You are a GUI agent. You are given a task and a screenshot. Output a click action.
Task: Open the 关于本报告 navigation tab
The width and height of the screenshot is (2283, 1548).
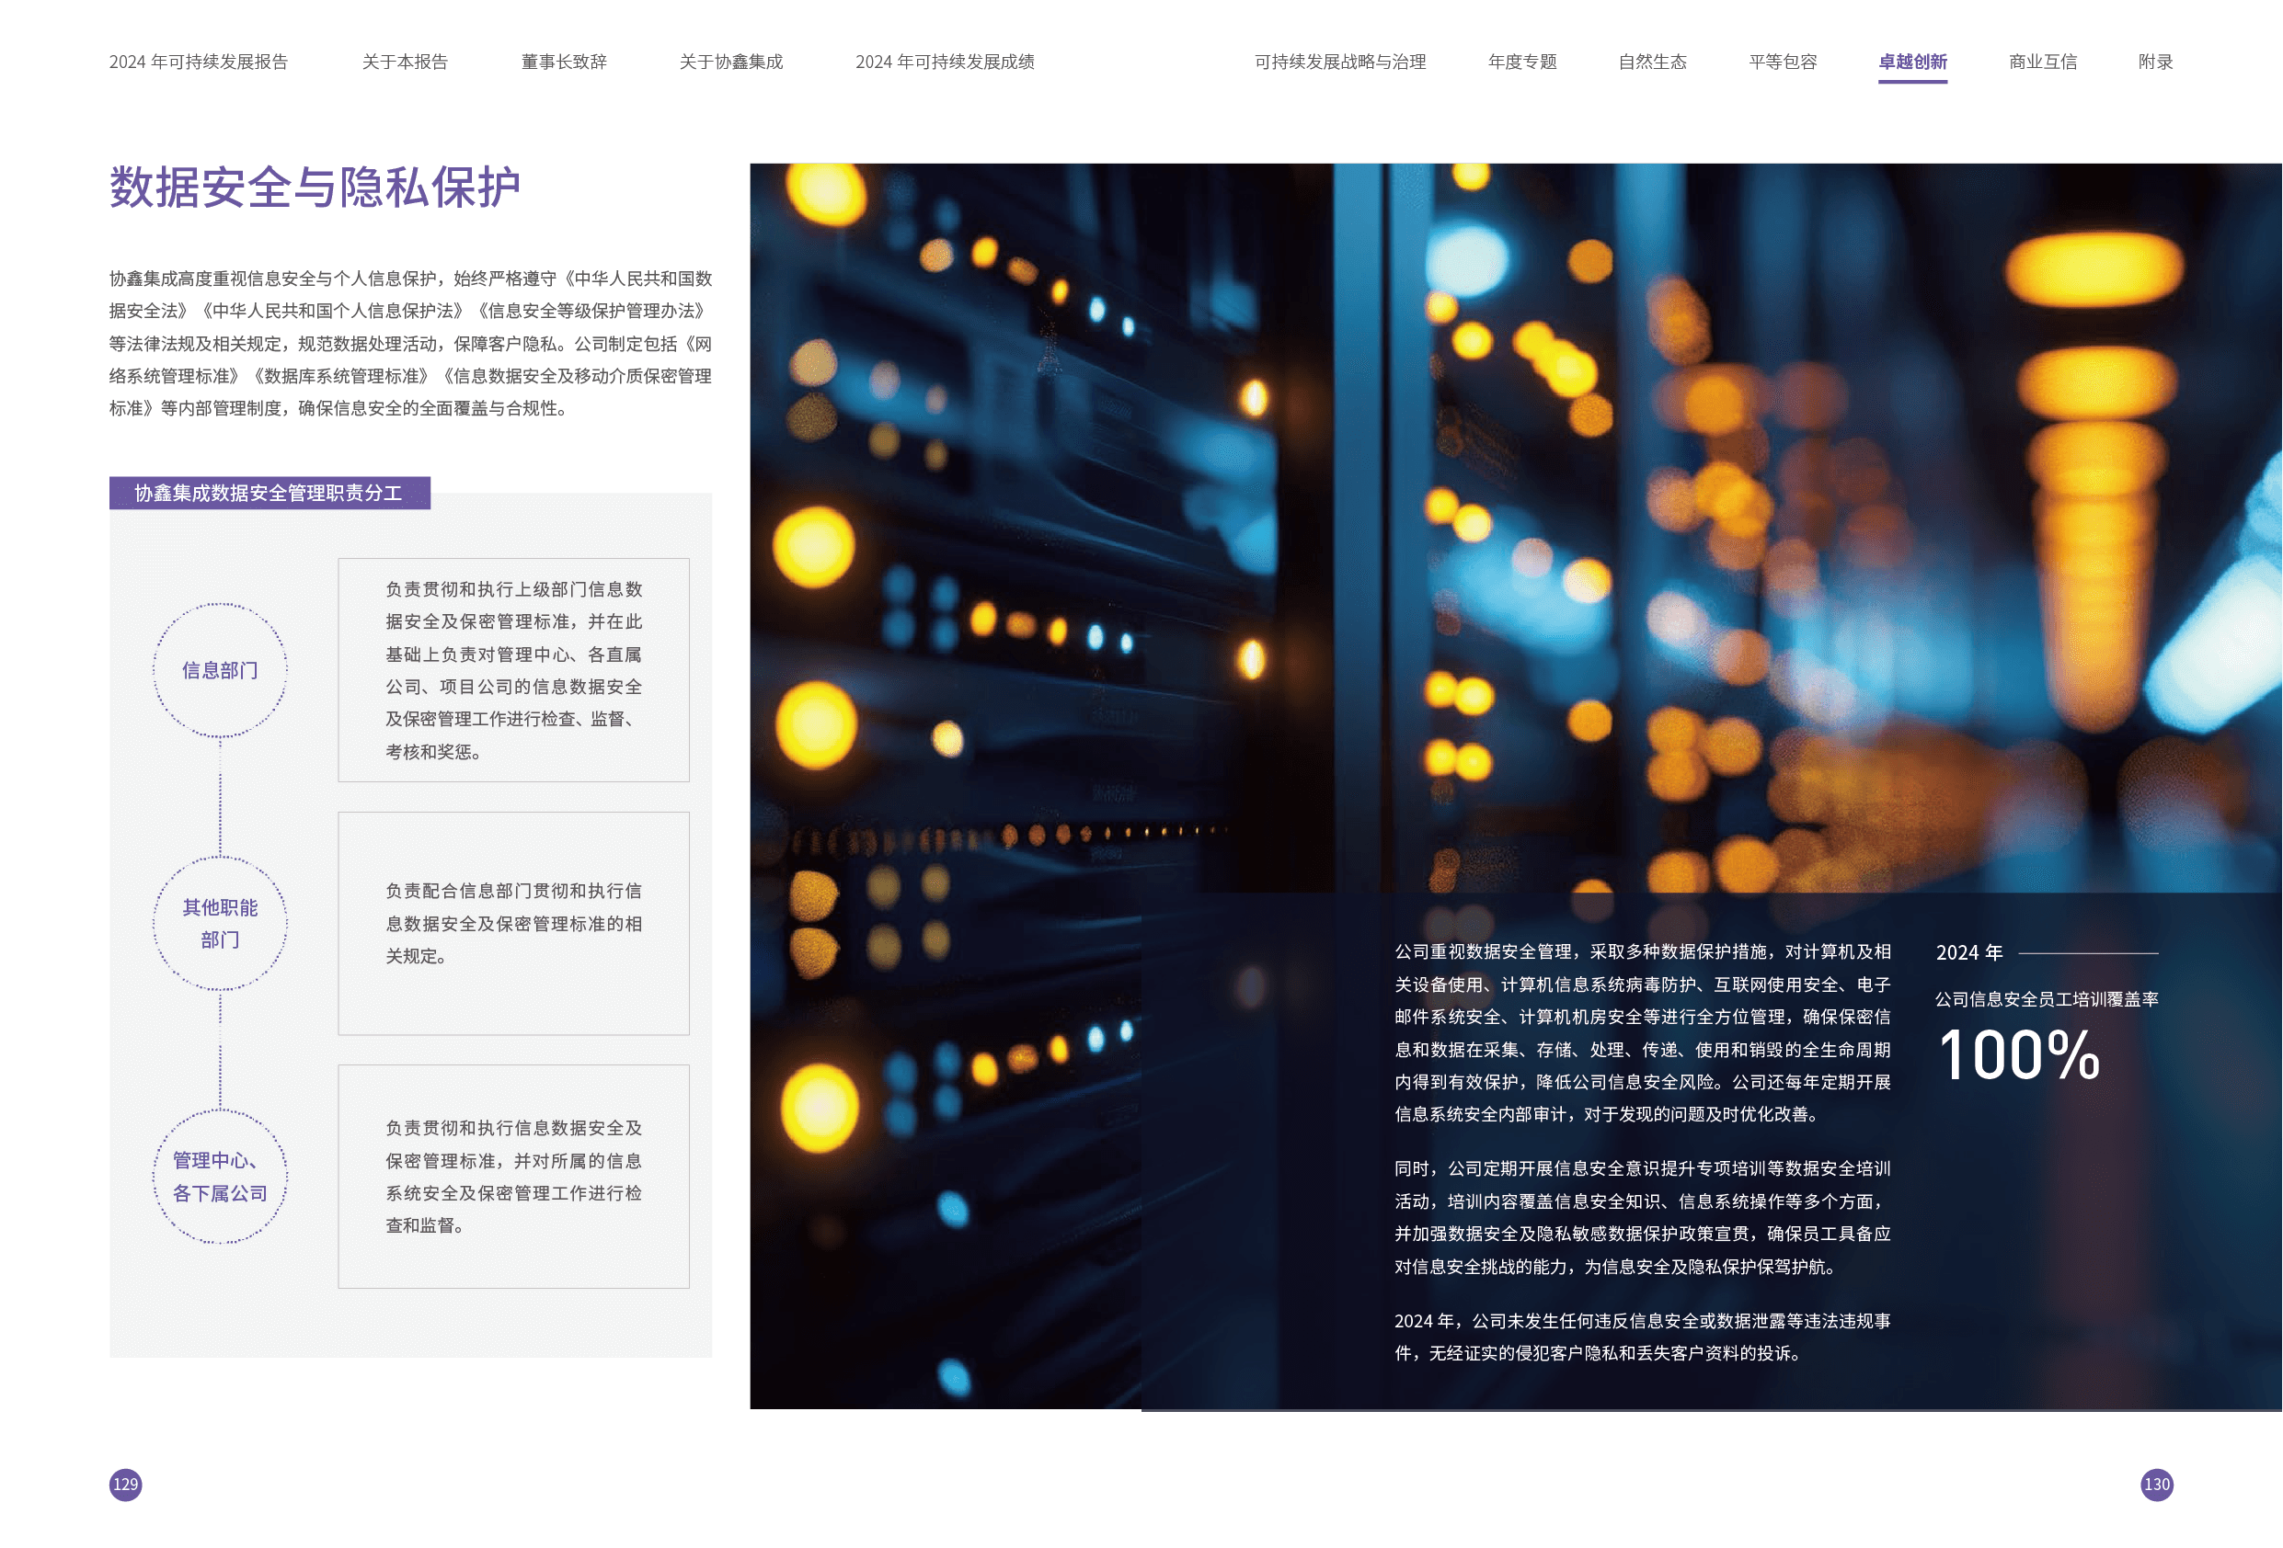(x=405, y=62)
